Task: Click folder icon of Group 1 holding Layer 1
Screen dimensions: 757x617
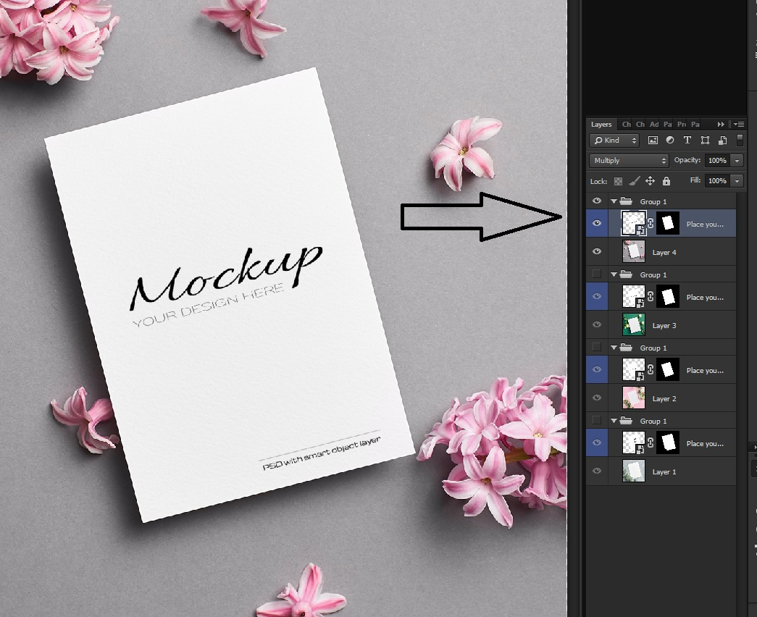Action: (626, 421)
